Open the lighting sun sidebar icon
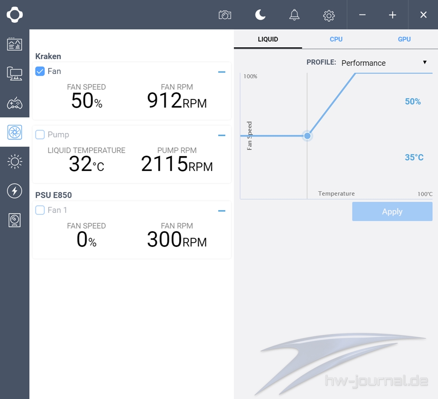The width and height of the screenshot is (438, 399). tap(14, 161)
